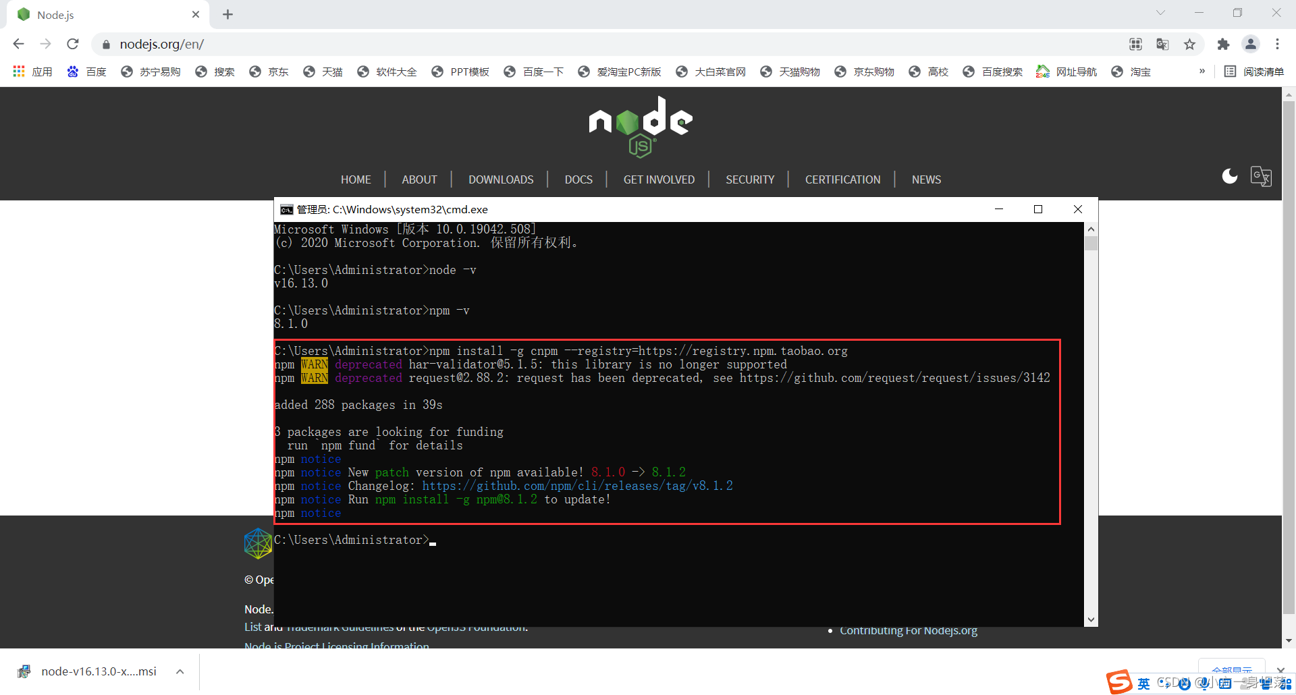This screenshot has width=1296, height=695.
Task: Expand the node msi download options chevron
Action: point(180,671)
